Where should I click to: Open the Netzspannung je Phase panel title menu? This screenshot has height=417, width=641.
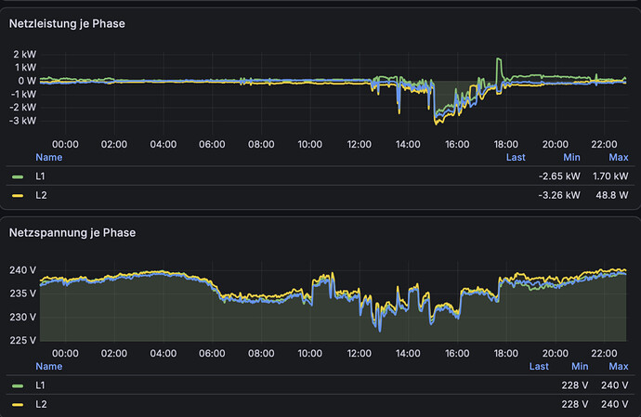72,232
